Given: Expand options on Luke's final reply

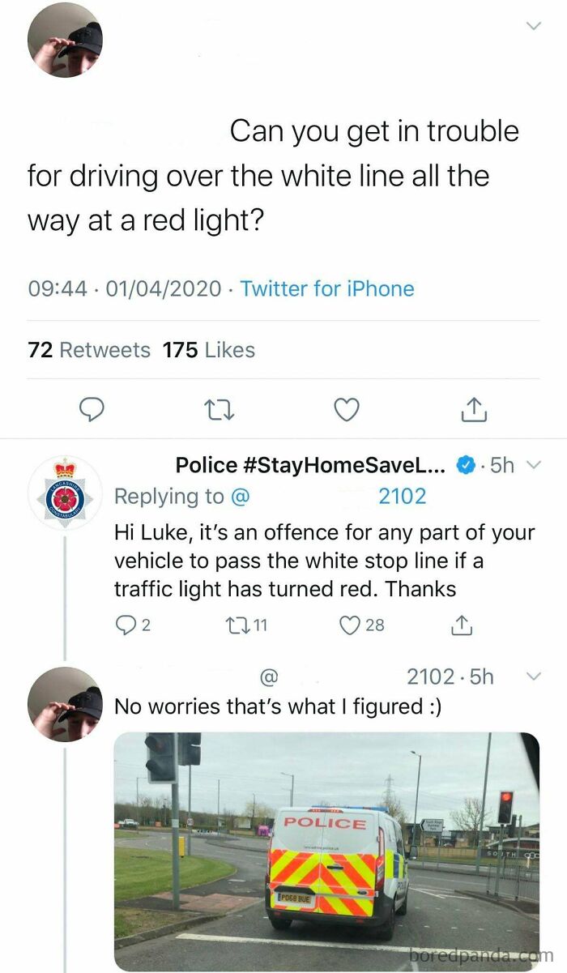Looking at the screenshot, I should [x=534, y=675].
